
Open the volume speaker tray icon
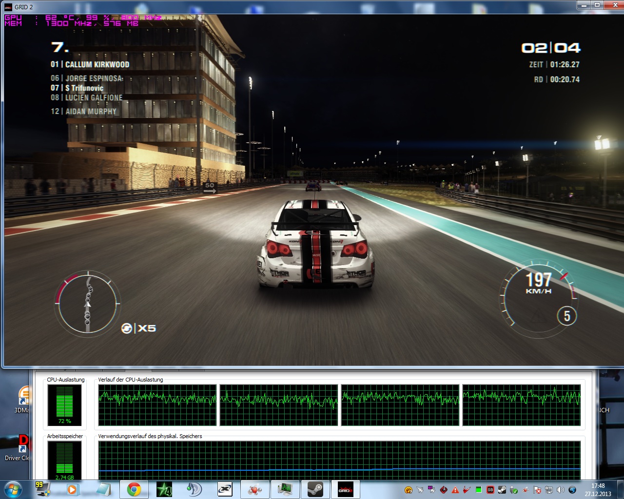561,490
